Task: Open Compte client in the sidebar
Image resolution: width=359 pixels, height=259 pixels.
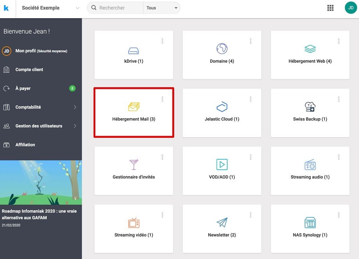Action: tap(29, 70)
